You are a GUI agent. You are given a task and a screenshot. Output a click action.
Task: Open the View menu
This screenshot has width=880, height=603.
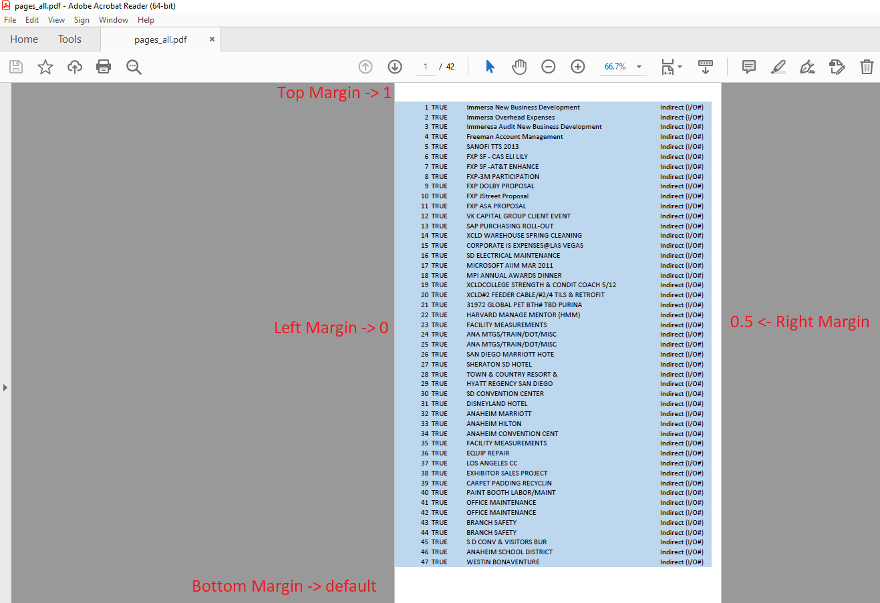(x=56, y=20)
